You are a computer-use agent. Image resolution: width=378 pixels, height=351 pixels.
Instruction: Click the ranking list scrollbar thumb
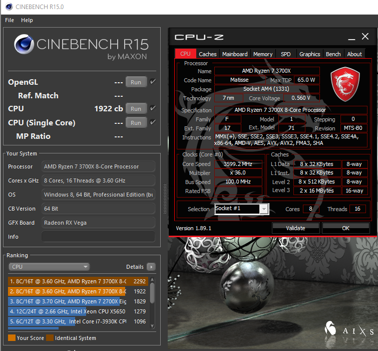[152, 293]
